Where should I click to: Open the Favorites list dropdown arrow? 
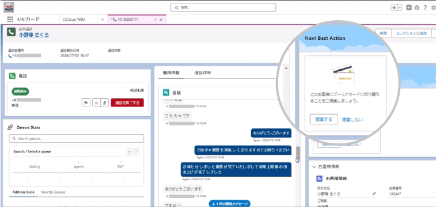400,8
